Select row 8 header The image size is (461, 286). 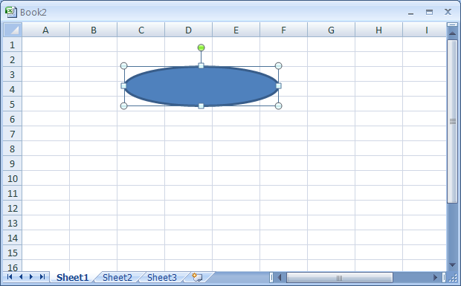coord(13,149)
